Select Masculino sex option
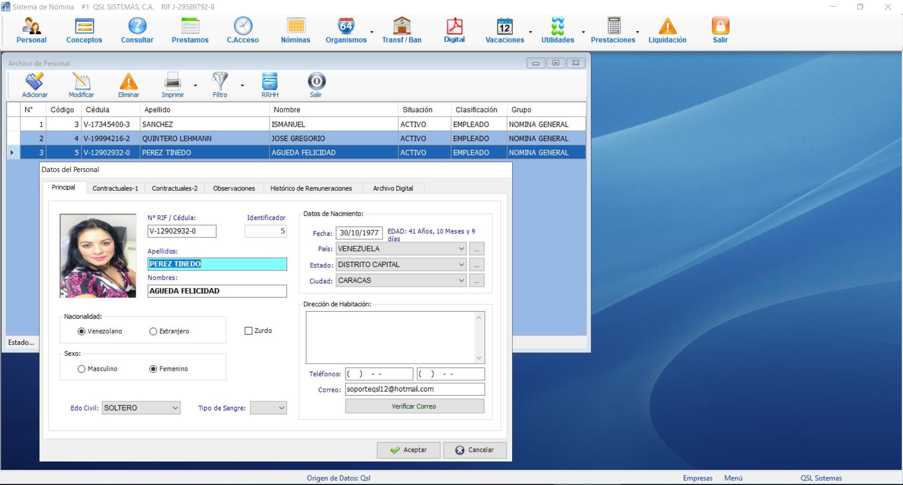Screen dimensions: 903x485 tap(97, 369)
